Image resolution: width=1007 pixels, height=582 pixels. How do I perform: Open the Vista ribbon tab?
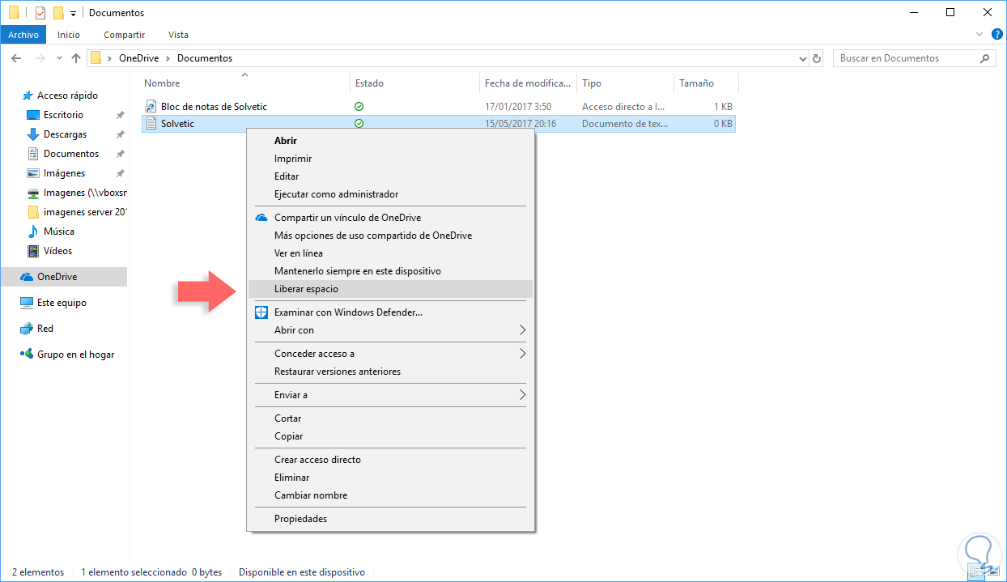click(x=178, y=35)
